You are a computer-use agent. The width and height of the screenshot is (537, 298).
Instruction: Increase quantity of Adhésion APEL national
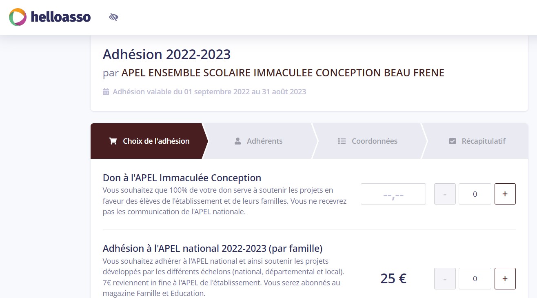505,278
